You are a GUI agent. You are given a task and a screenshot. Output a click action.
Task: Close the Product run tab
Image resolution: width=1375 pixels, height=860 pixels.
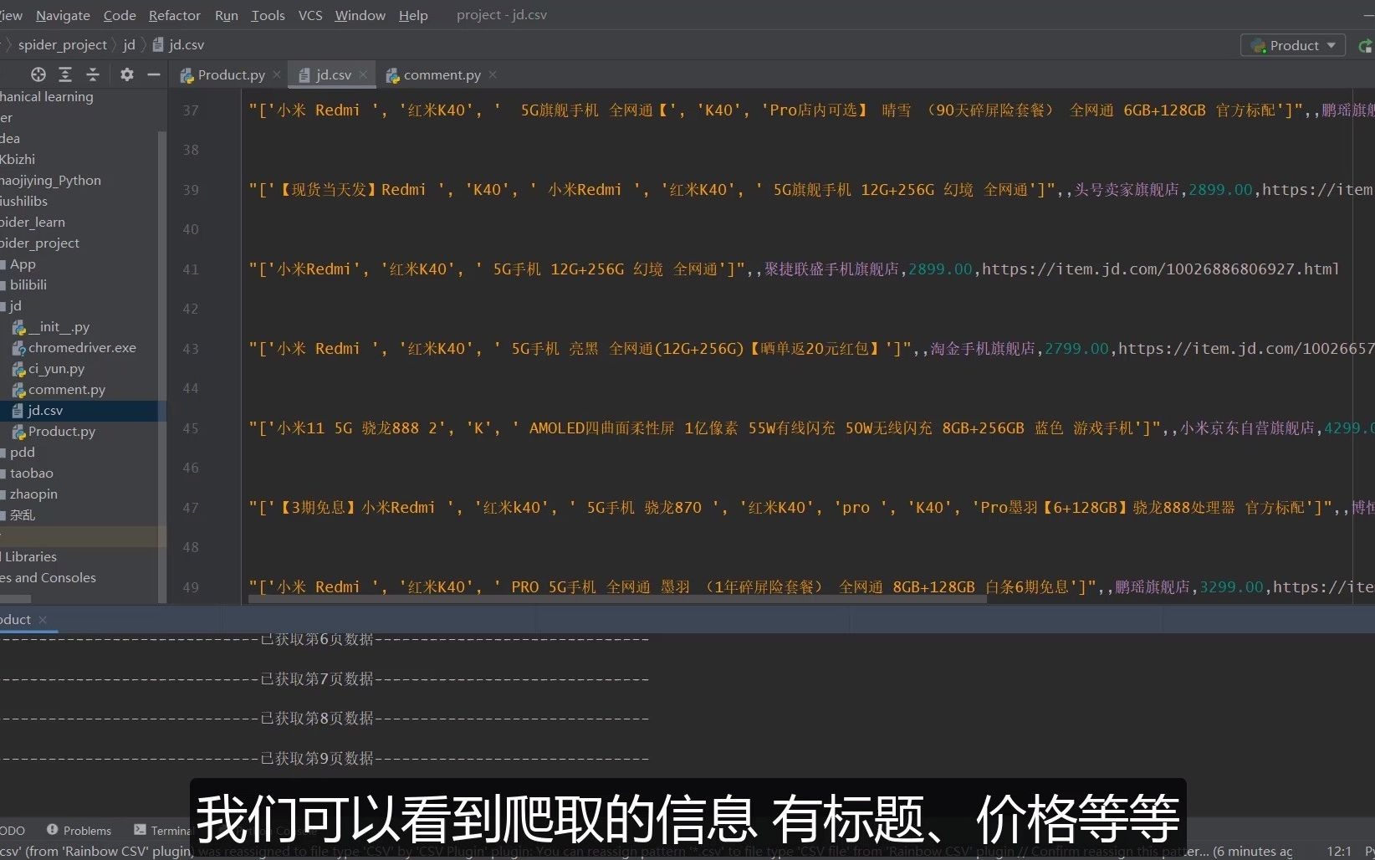(x=43, y=619)
